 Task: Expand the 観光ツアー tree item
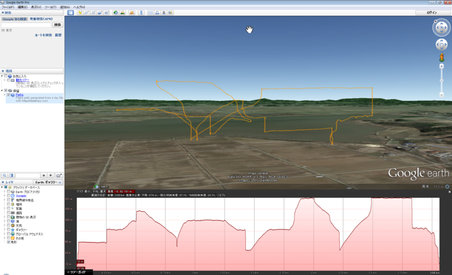pyautogui.click(x=5, y=80)
